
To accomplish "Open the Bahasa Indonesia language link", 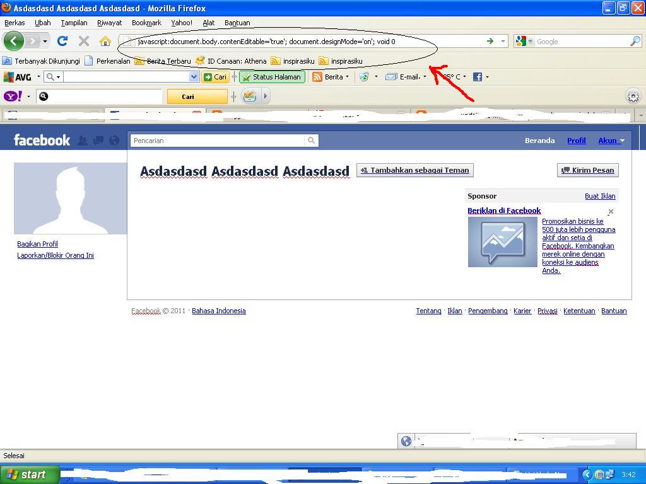I will click(x=219, y=311).
